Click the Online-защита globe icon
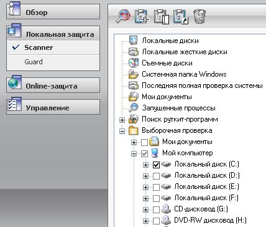Viewport: 266px width, 227px height. click(x=15, y=82)
